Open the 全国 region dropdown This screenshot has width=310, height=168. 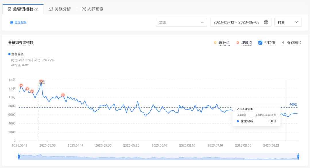point(182,22)
